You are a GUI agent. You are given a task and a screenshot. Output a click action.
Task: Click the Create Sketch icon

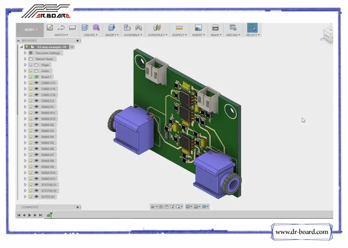pos(50,28)
